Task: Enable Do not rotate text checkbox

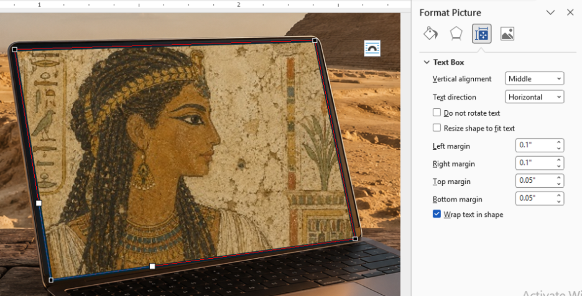Action: [437, 113]
